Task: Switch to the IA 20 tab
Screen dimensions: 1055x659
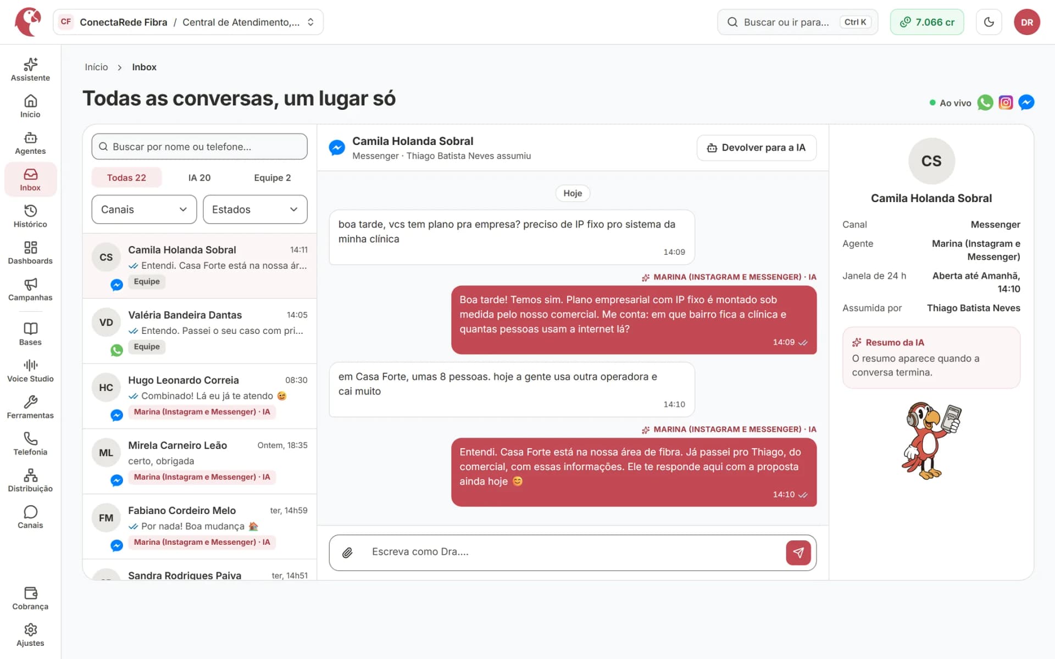Action: coord(199,177)
